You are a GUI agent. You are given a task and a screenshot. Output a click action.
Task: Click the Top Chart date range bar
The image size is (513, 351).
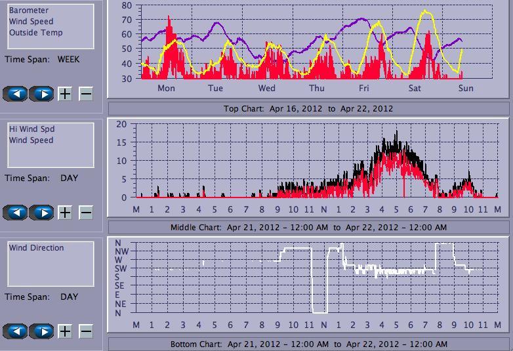[308, 108]
